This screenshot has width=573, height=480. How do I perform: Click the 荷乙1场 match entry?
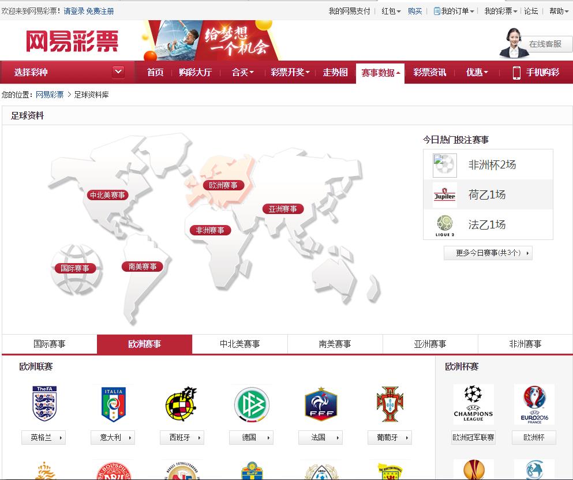[x=488, y=194]
